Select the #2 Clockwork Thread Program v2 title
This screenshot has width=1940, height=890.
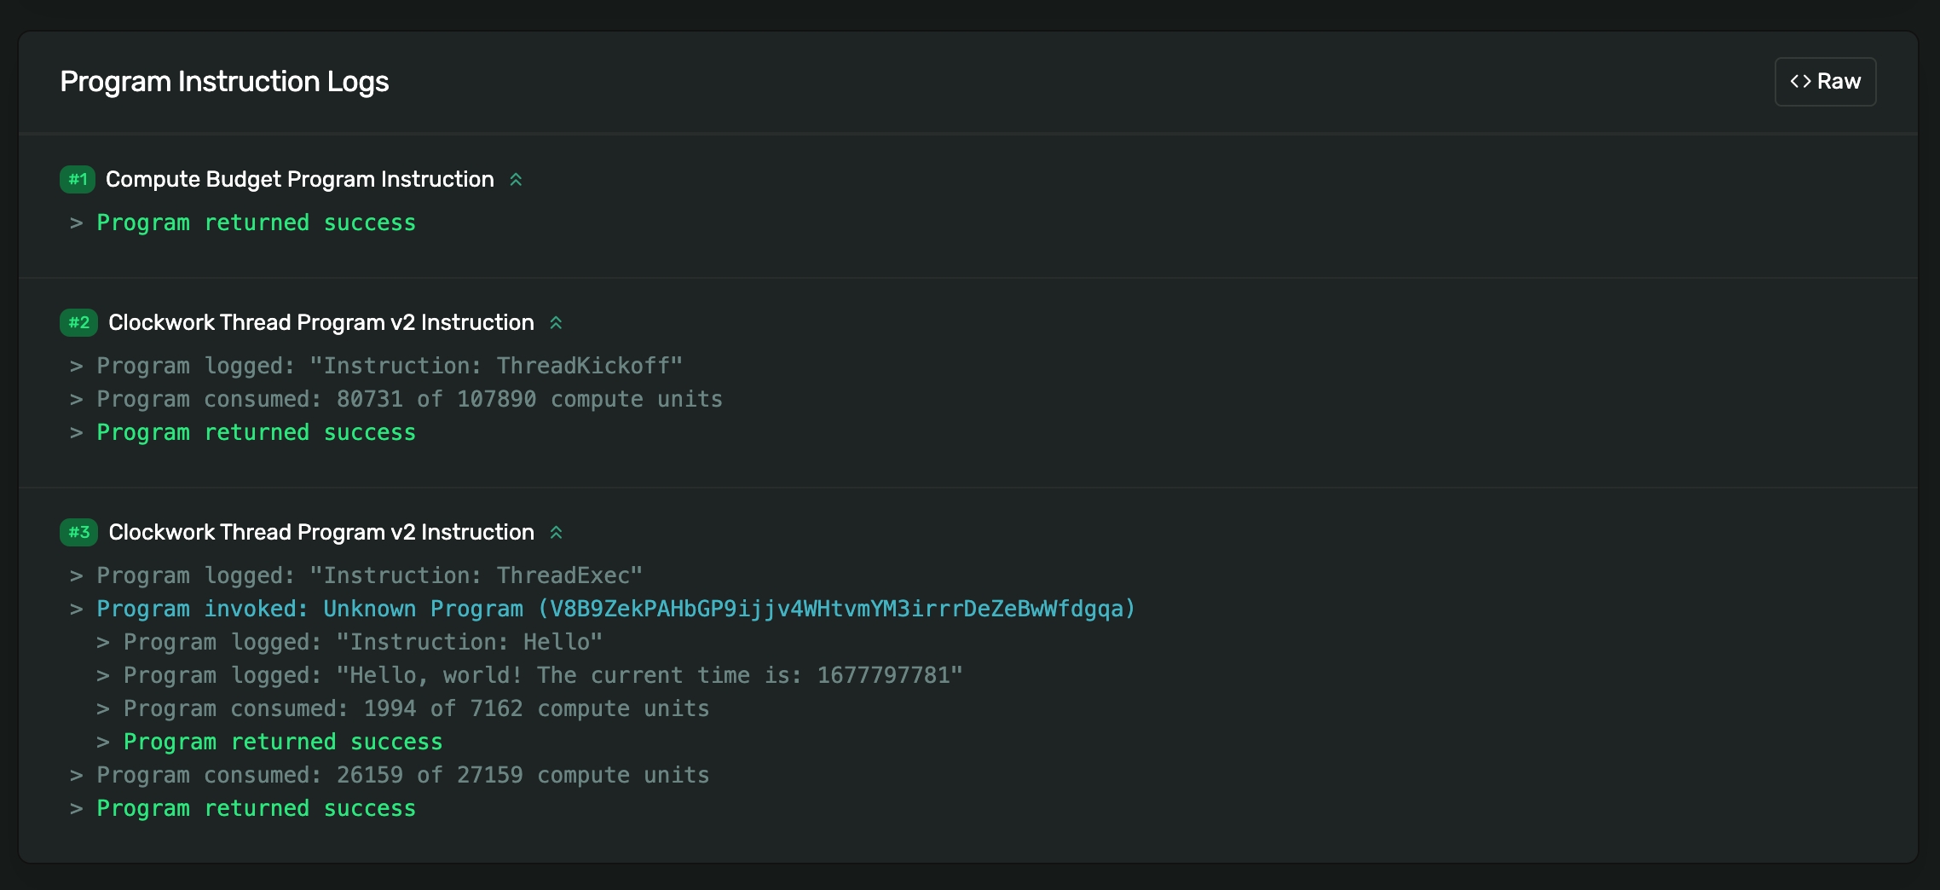coord(320,323)
